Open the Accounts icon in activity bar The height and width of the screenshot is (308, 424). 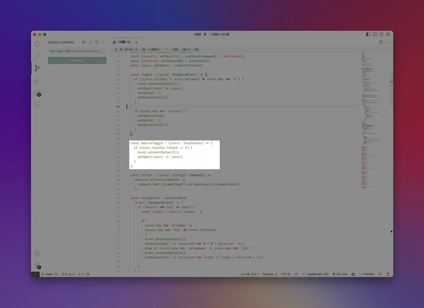pos(37,253)
